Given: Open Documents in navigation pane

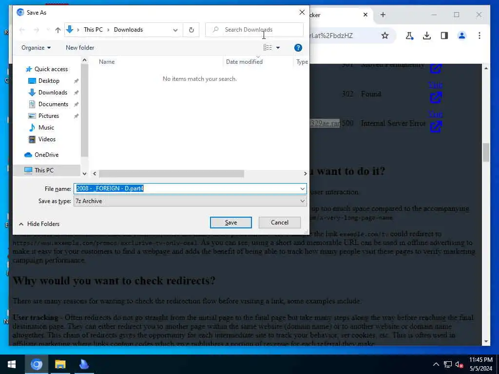Looking at the screenshot, I should click(53, 104).
